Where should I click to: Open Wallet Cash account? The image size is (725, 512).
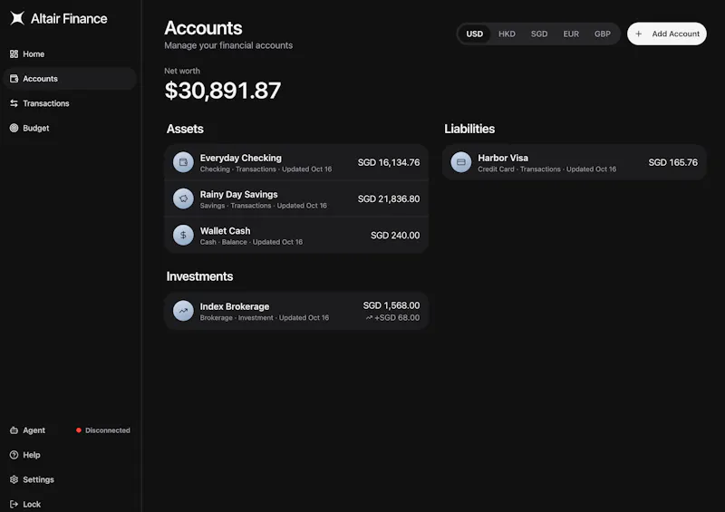click(x=296, y=235)
